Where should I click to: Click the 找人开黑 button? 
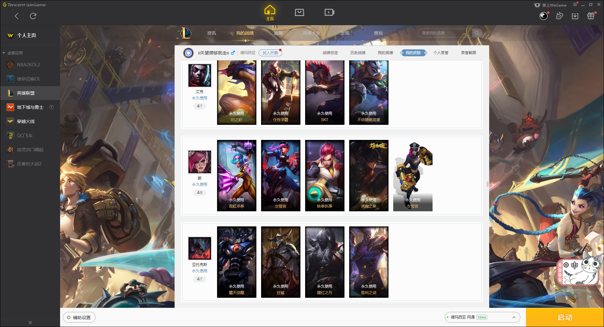tap(270, 53)
